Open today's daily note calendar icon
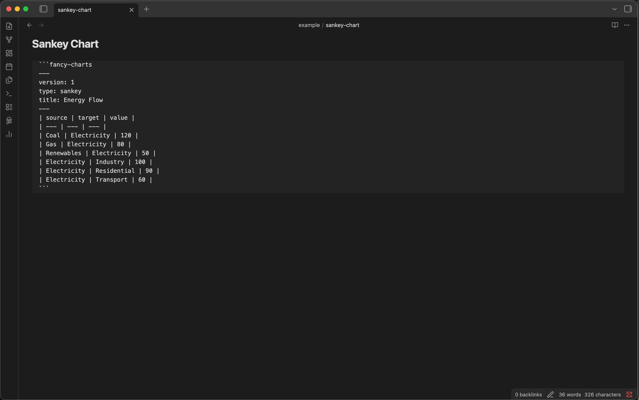 tap(9, 67)
